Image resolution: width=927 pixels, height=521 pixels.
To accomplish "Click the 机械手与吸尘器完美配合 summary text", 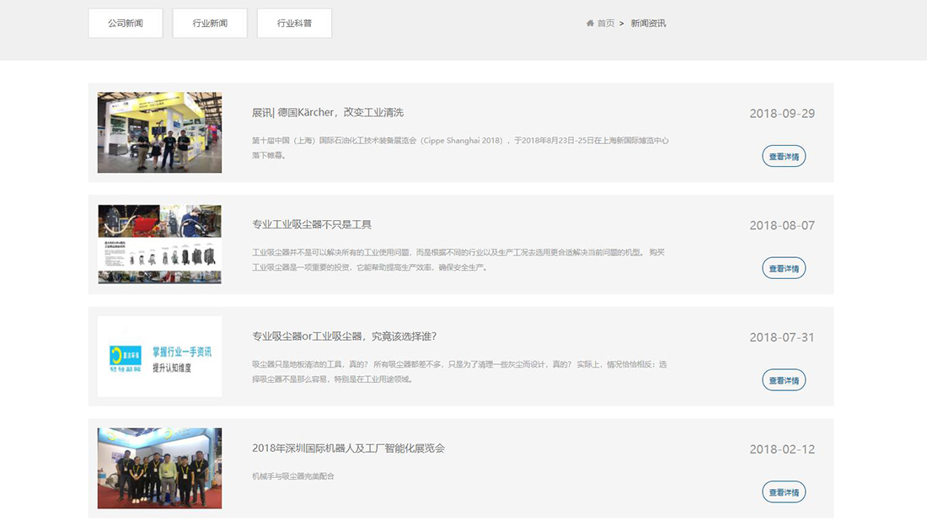I will (292, 476).
